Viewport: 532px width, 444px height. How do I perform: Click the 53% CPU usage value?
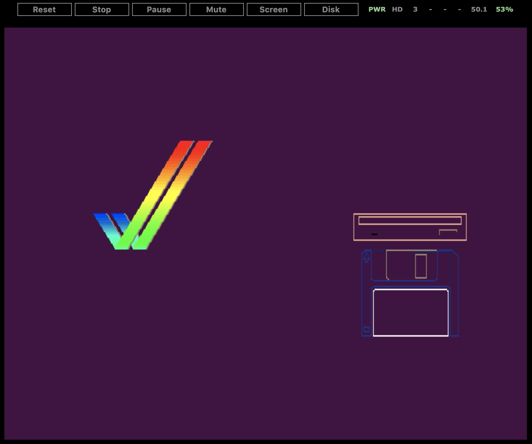[504, 9]
